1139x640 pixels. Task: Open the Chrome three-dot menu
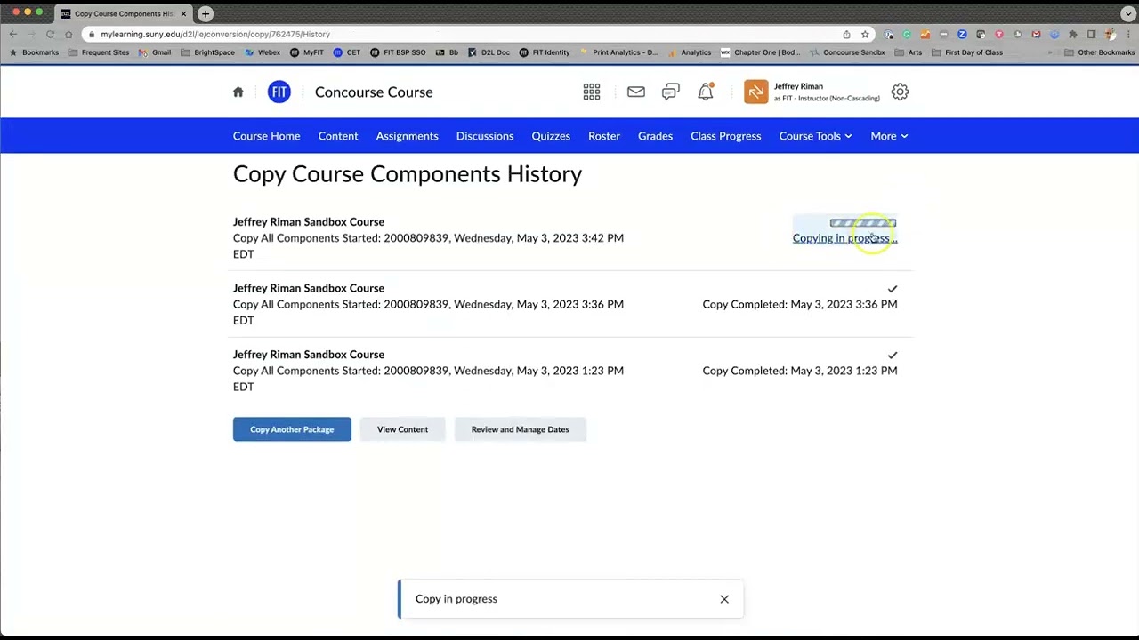pyautogui.click(x=1128, y=34)
